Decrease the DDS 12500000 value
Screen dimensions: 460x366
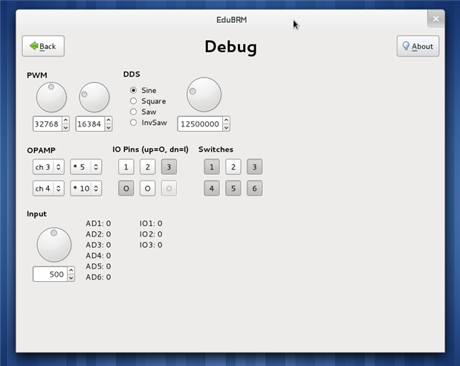pyautogui.click(x=226, y=127)
